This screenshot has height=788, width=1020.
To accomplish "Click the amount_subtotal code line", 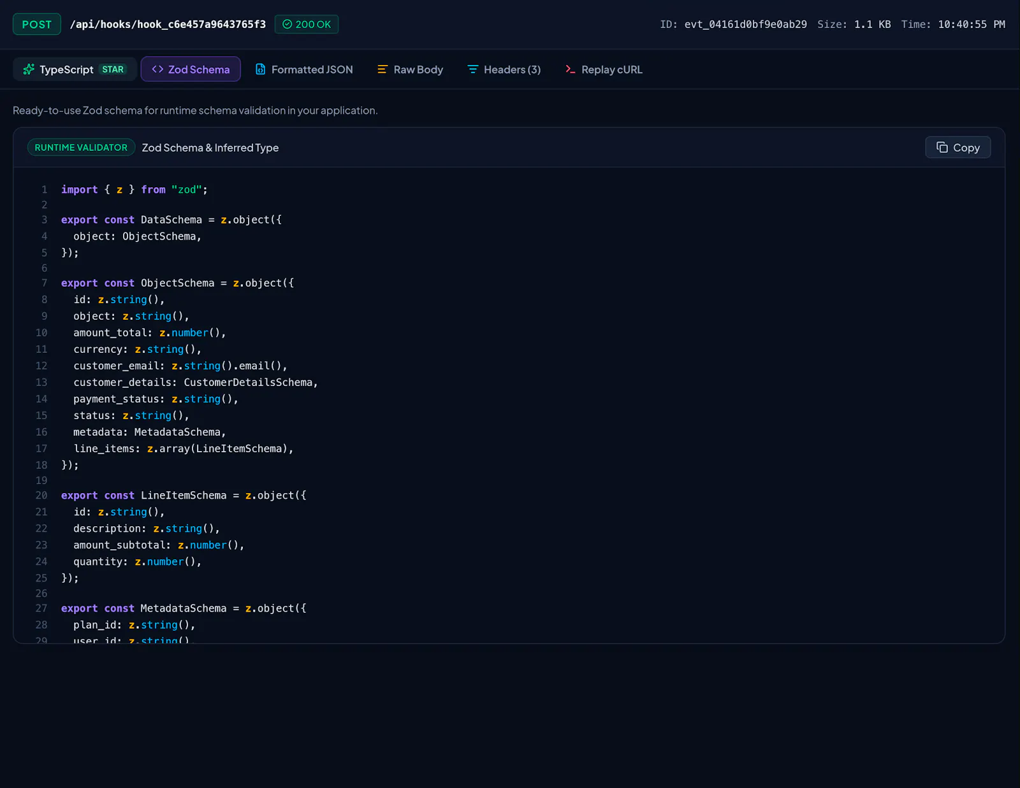I will point(159,545).
